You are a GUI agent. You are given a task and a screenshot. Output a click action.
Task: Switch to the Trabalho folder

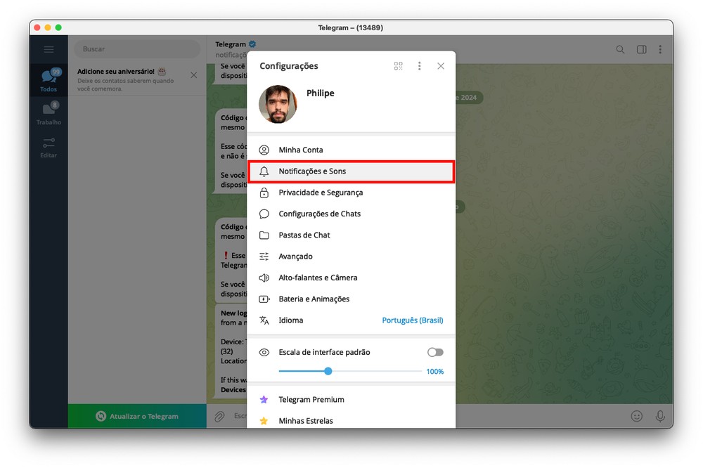point(49,113)
